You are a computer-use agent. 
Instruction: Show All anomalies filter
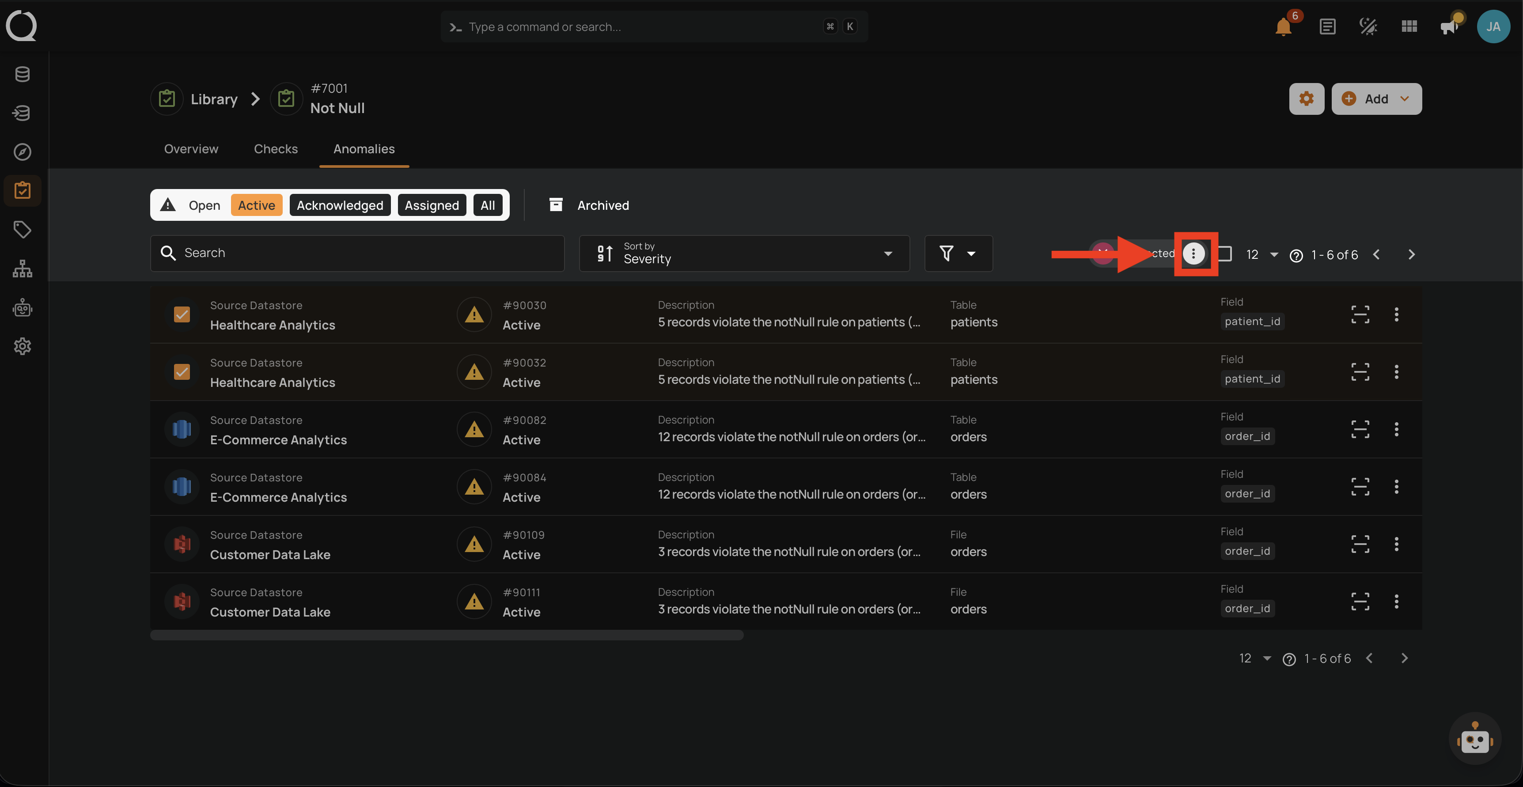(488, 205)
